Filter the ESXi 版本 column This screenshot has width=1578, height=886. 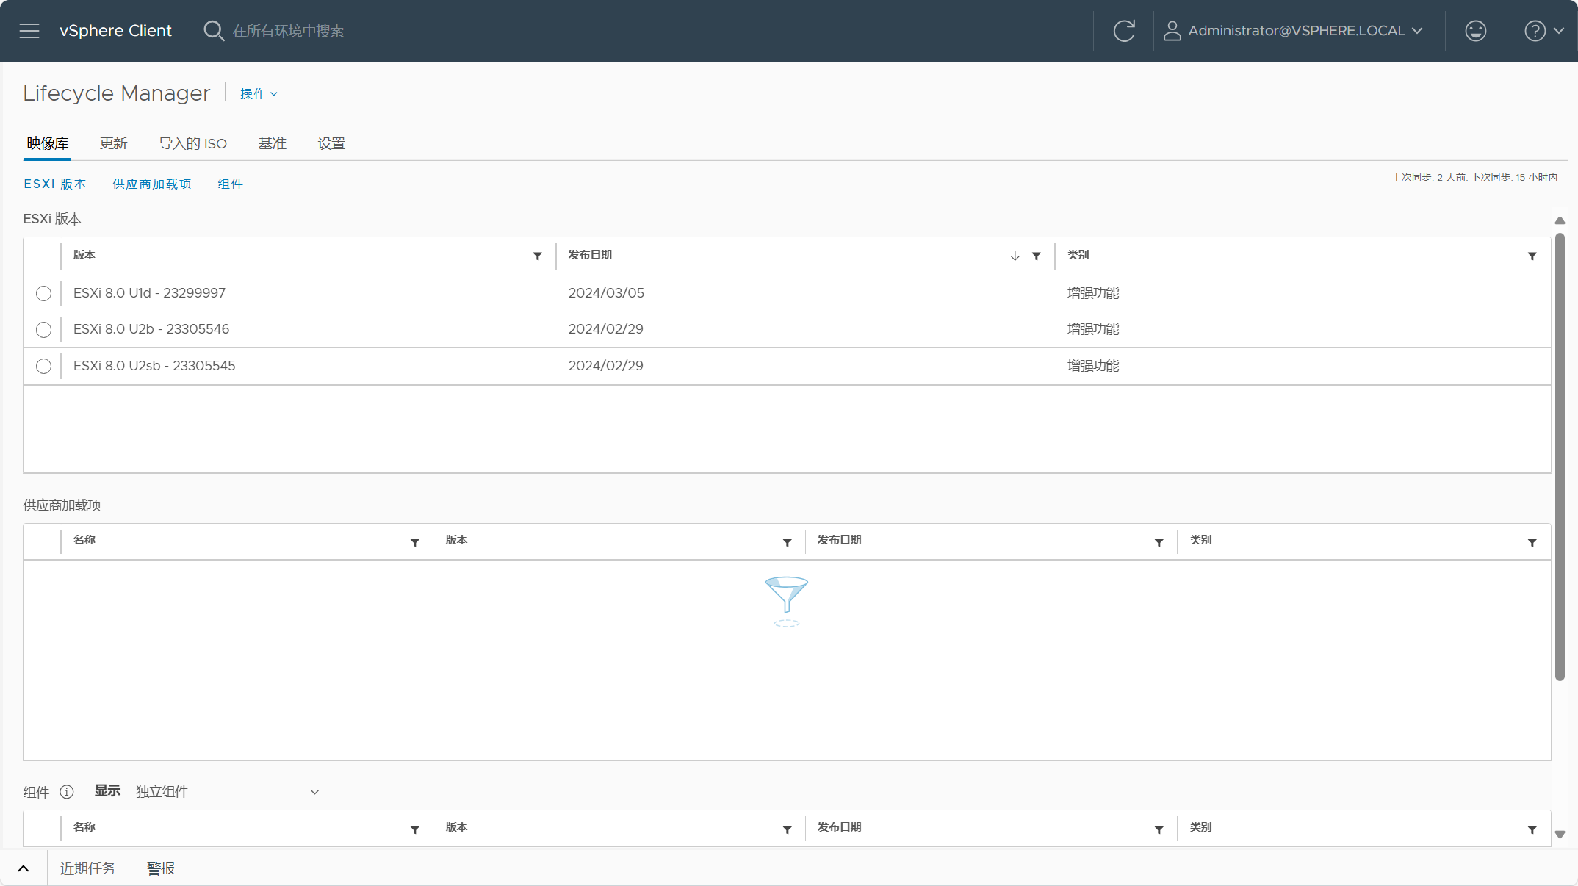[x=538, y=256]
